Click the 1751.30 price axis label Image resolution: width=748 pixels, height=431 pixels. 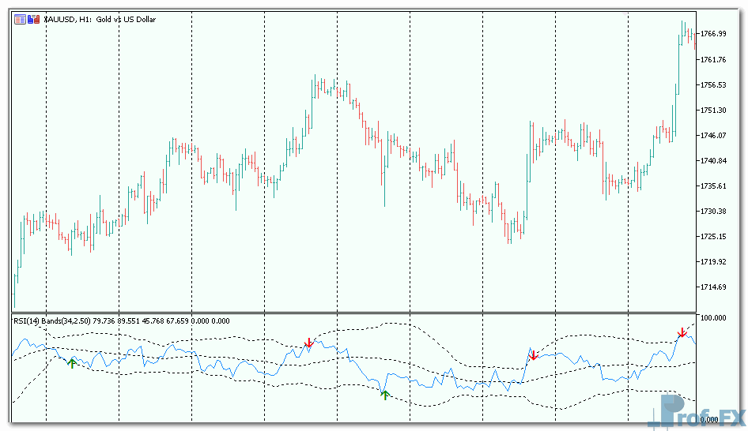pyautogui.click(x=713, y=111)
